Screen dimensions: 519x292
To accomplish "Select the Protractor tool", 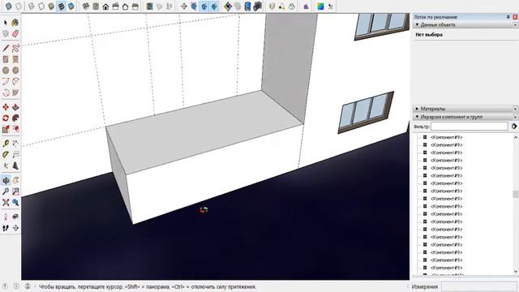I will [x=6, y=155].
